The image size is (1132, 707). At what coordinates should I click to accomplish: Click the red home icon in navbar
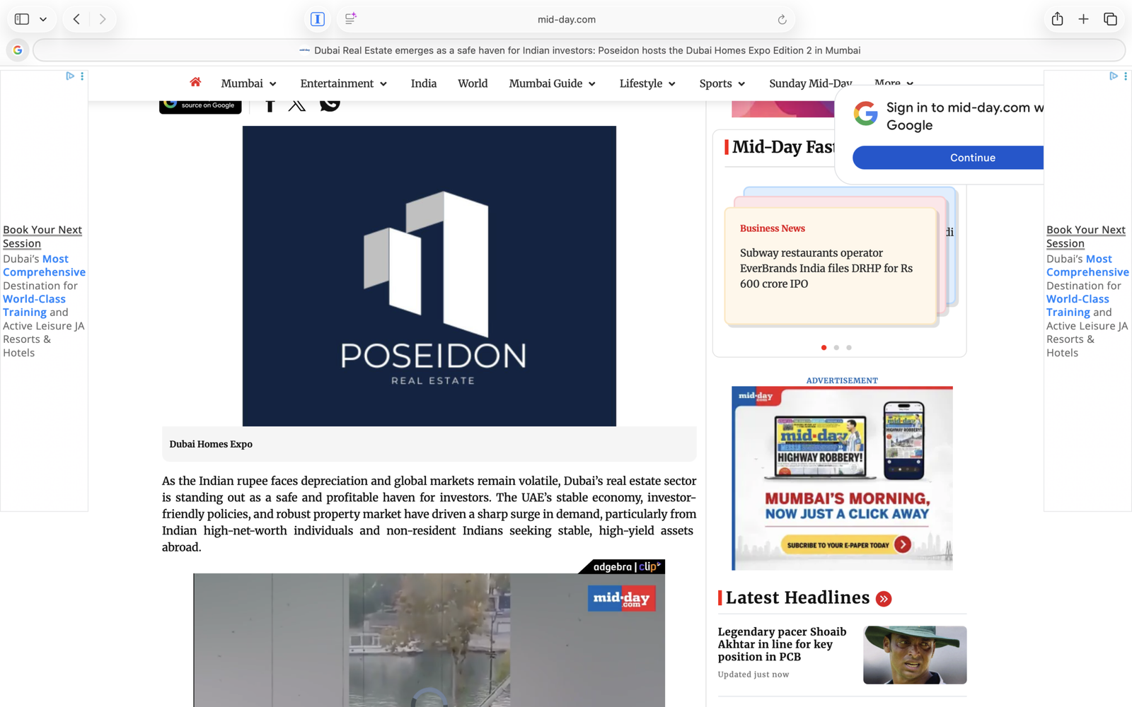[195, 82]
